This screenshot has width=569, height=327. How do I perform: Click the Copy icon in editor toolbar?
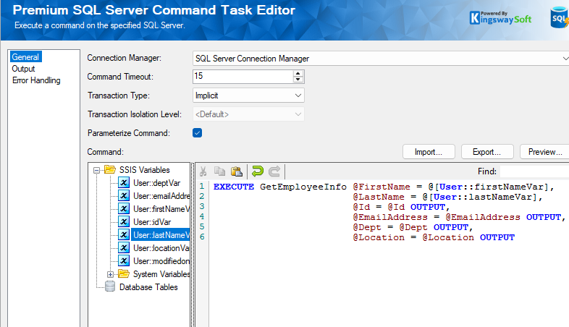220,171
